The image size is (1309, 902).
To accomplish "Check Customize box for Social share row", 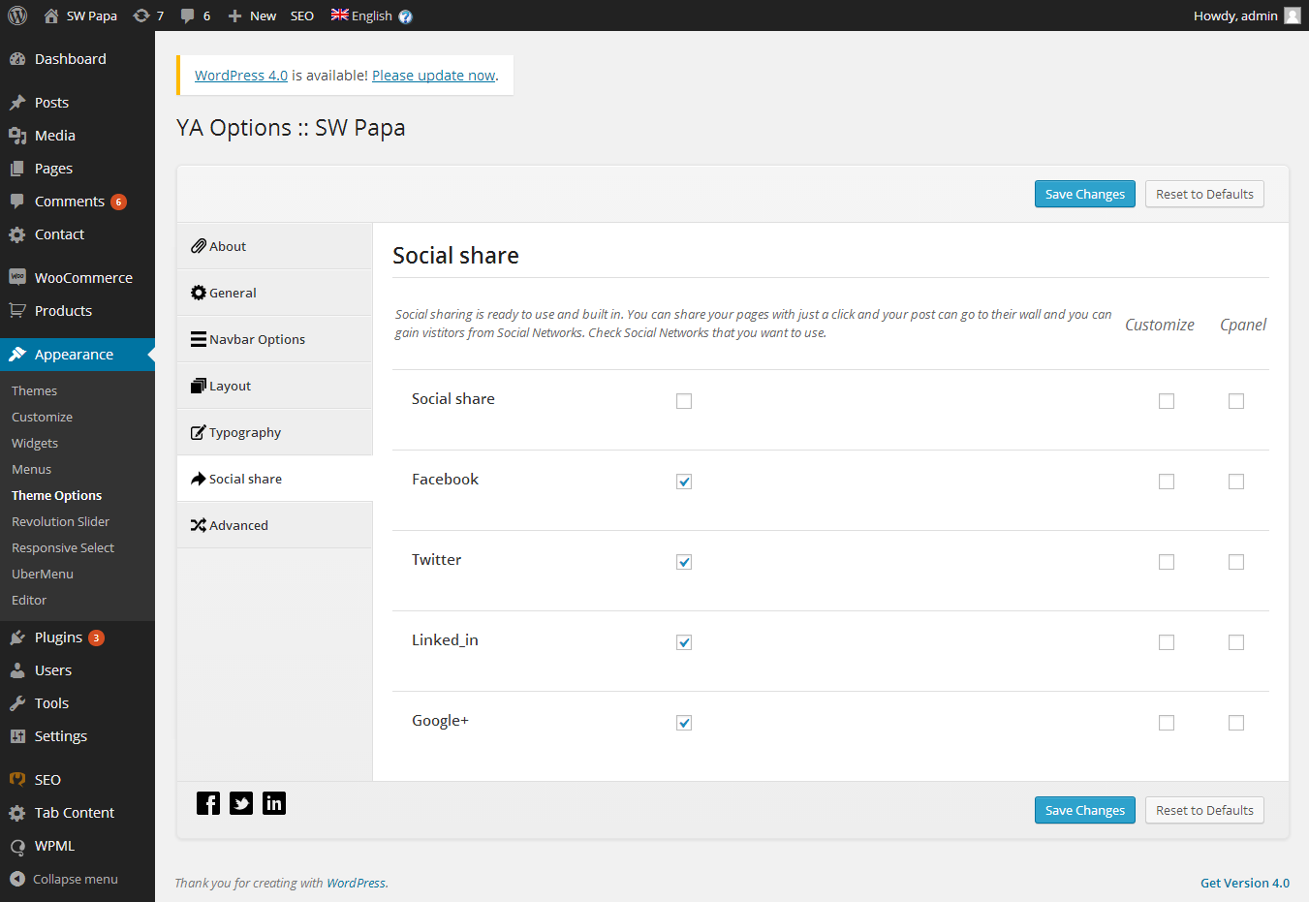I will (1167, 401).
